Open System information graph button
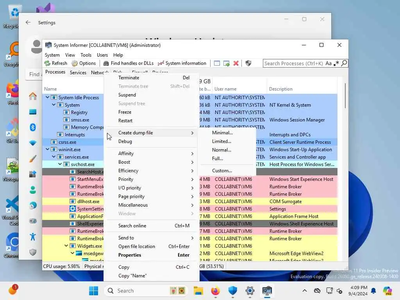The image size is (400, 300). tap(182, 63)
